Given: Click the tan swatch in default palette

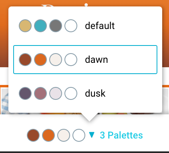Looking at the screenshot, I should [x=25, y=26].
